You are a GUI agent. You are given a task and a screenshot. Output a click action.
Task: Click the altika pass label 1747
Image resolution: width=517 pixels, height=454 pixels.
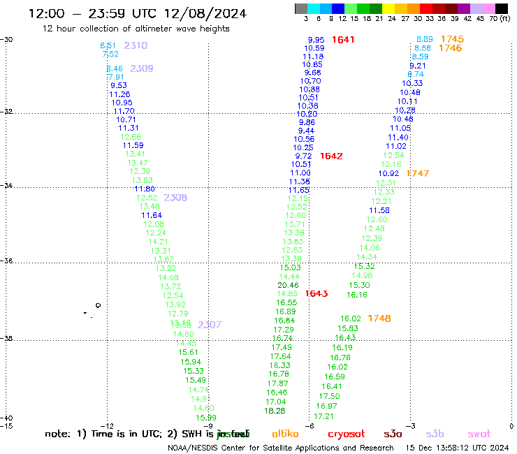(418, 173)
